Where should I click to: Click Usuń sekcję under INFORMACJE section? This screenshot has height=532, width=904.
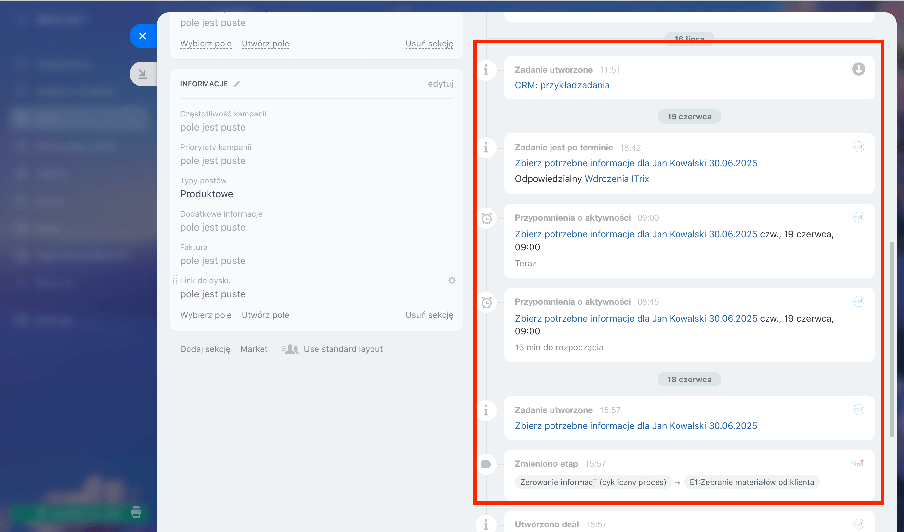pos(429,315)
